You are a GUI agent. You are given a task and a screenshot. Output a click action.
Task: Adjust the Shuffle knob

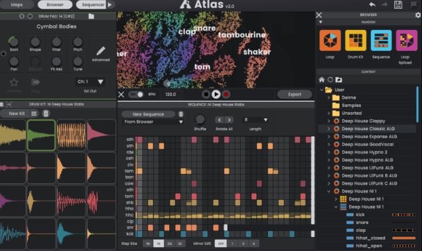click(x=200, y=120)
